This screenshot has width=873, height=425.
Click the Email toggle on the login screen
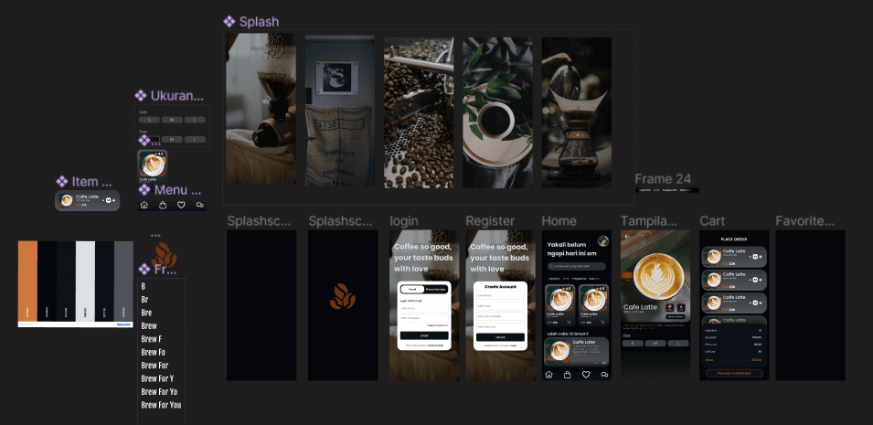coord(412,289)
